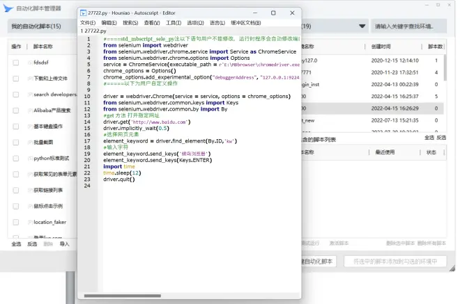The width and height of the screenshot is (460, 304).
Task: Tick the 批量截图 script checkbox
Action: pos(16,143)
